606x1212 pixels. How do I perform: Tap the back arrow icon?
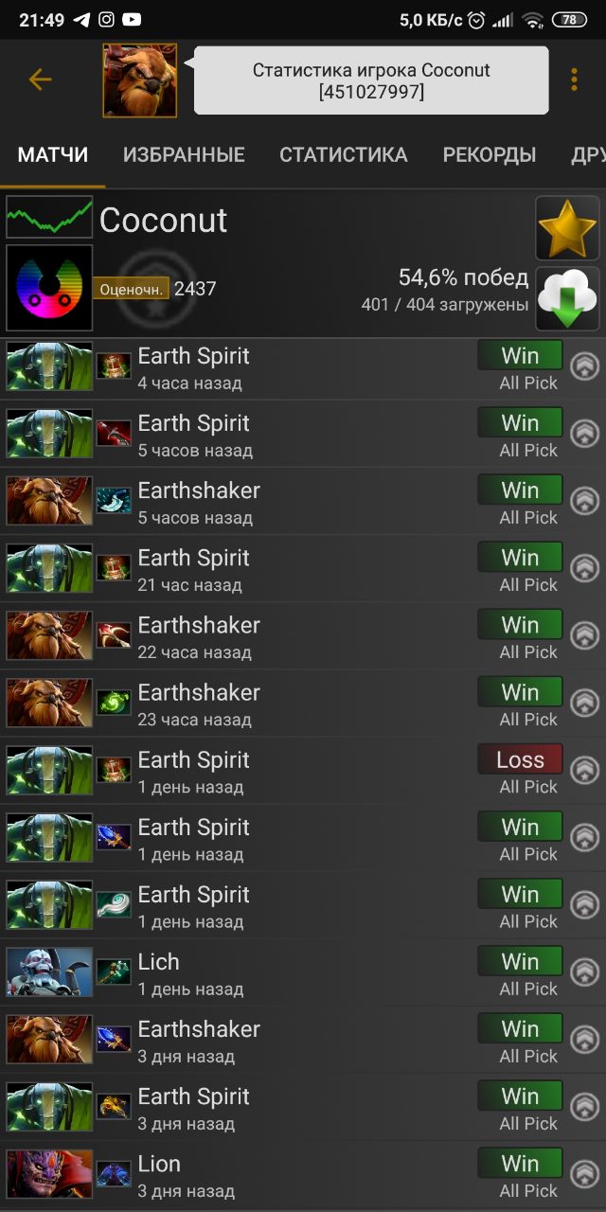click(40, 80)
